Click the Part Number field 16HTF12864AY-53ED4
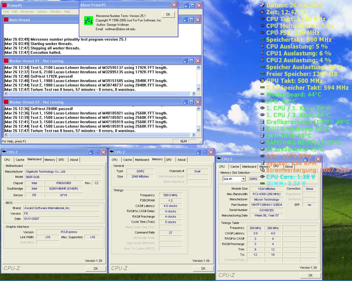This screenshot has width=352, height=281. click(266, 205)
